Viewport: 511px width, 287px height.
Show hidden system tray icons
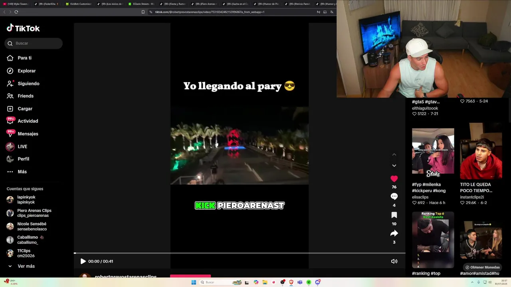[x=472, y=282]
